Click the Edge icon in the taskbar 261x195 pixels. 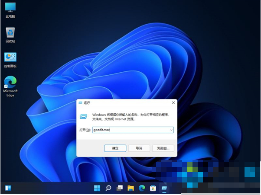(x=142, y=188)
